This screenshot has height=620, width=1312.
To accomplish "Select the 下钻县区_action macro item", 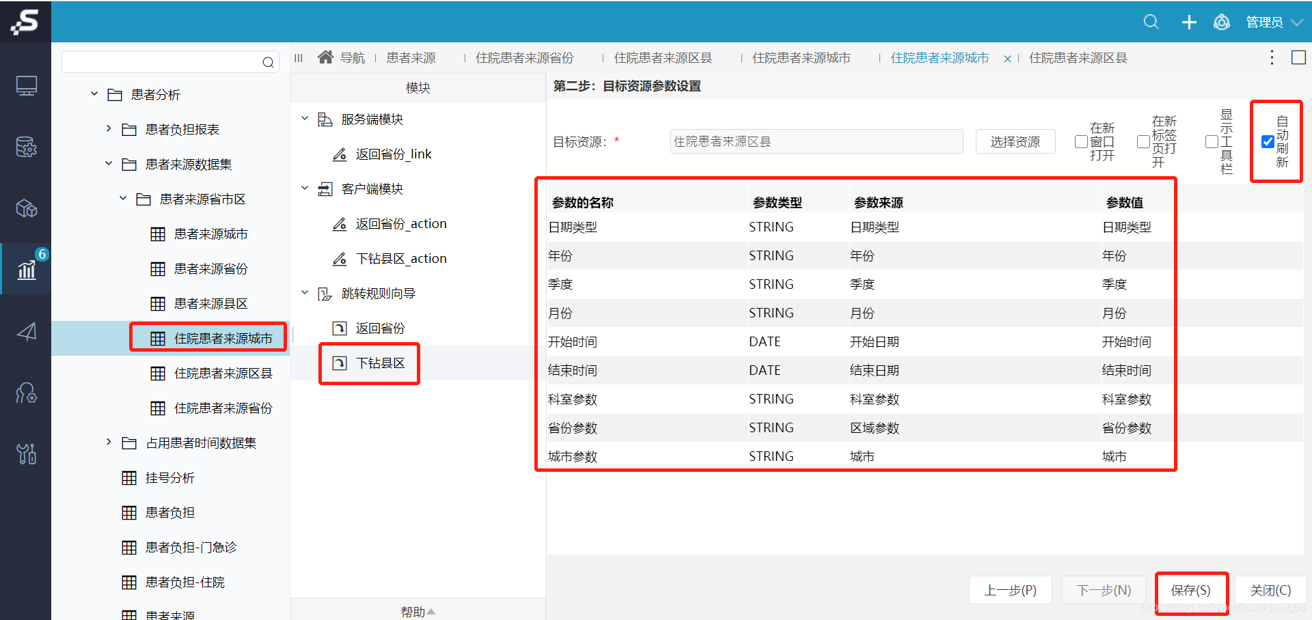I will click(x=401, y=259).
